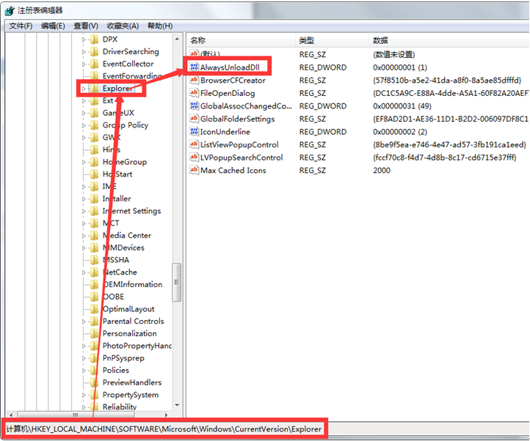Click the AlwaysUnloadDll DWORD value icon

pos(194,67)
